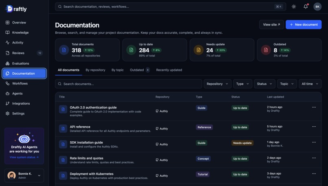The image size is (328, 186).
Task: Click the Outdated red document icon
Action: point(266,50)
